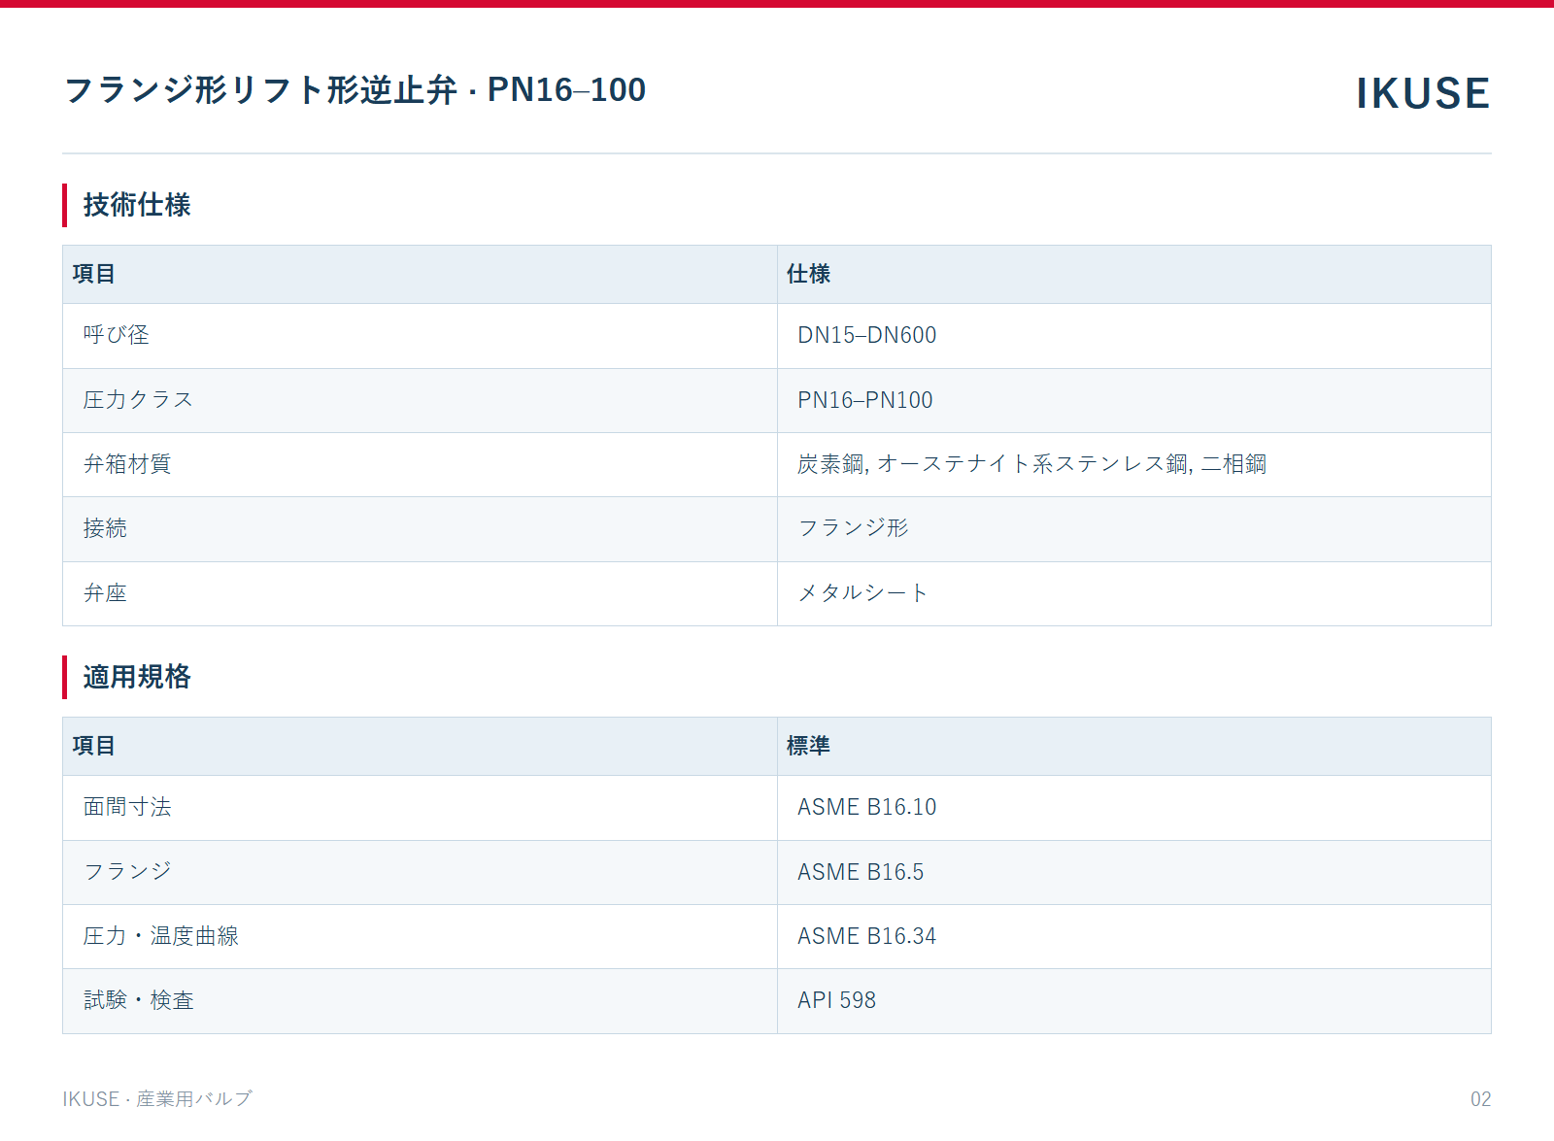Click the PN16–PN100 specification cell
The width and height of the screenshot is (1554, 1141).
pos(1134,400)
